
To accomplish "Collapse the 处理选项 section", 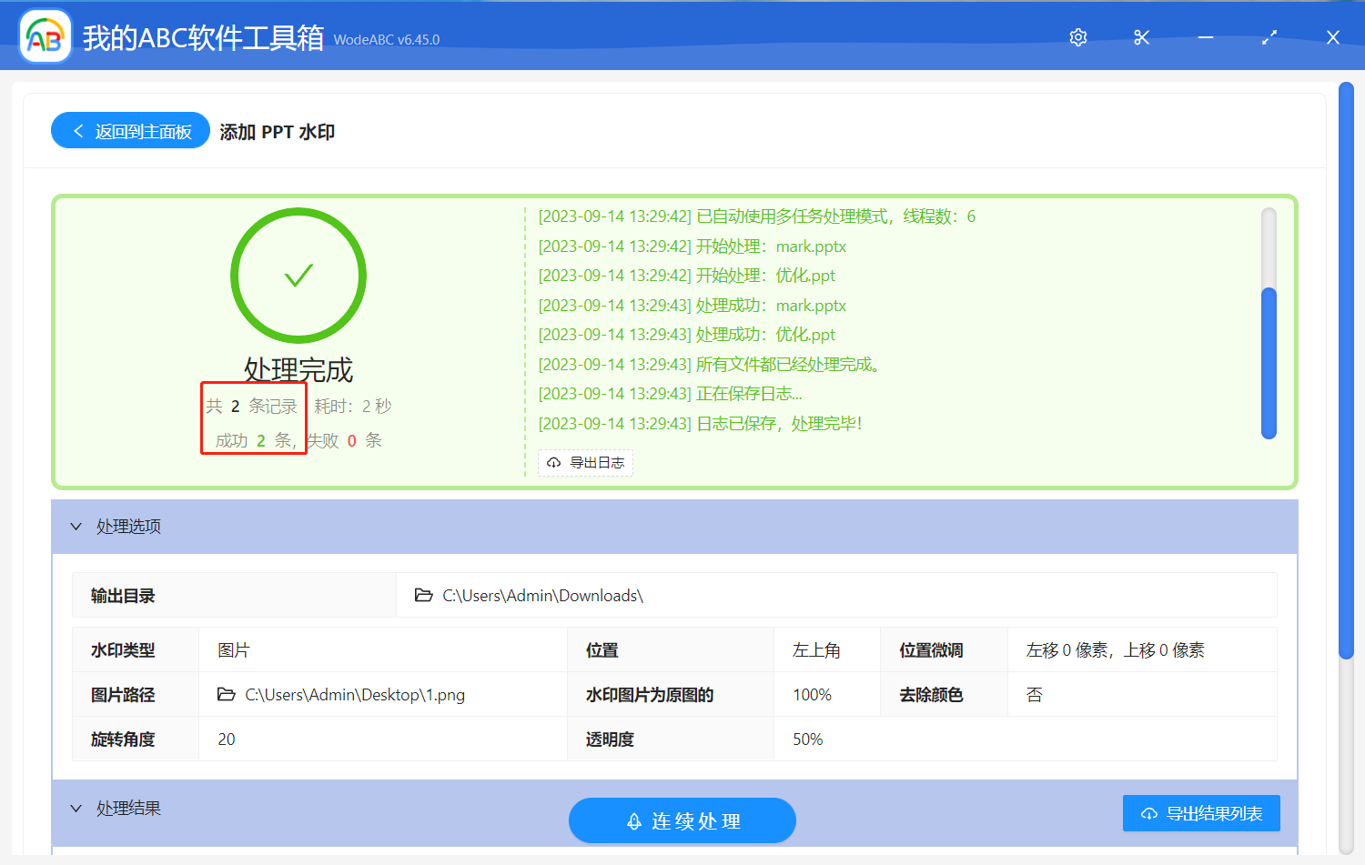I will [76, 527].
